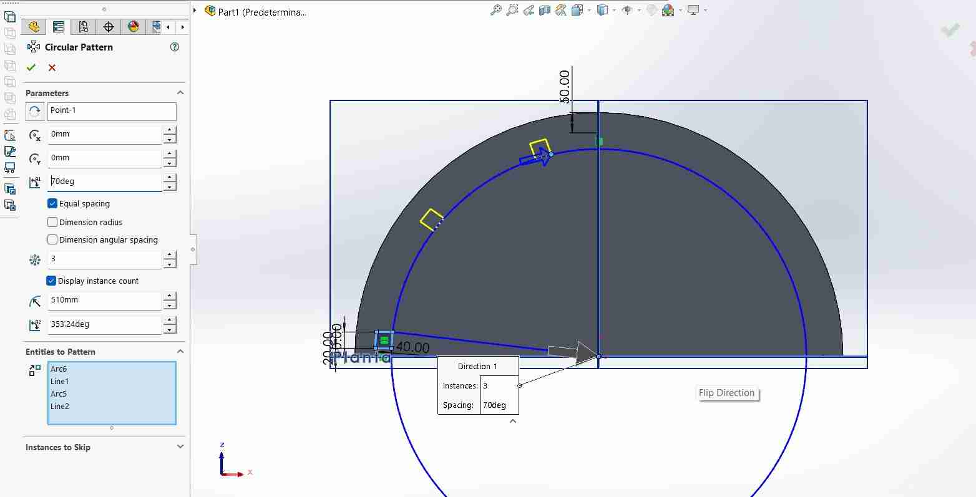This screenshot has width=976, height=497.
Task: Select Arc5 in Entities to Pattern
Action: (x=59, y=394)
